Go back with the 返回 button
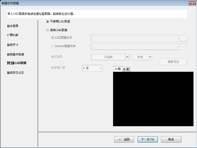 pyautogui.click(x=124, y=139)
